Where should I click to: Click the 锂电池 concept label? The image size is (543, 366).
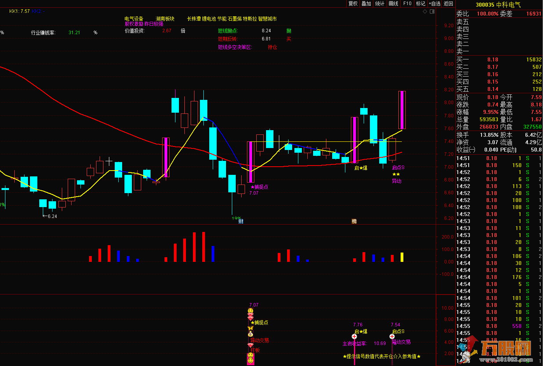tap(209, 19)
